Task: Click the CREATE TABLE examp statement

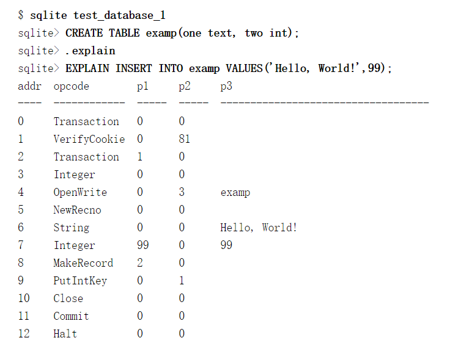Action: 182,32
